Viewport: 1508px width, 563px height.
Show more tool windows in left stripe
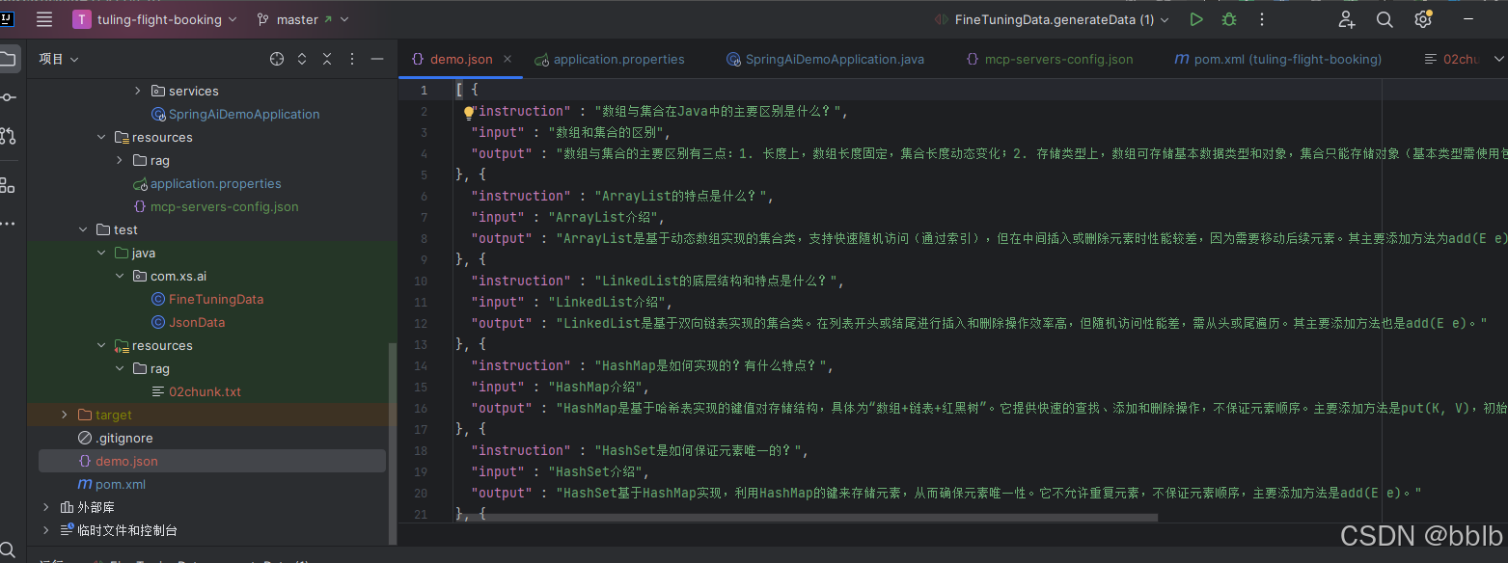click(x=8, y=224)
